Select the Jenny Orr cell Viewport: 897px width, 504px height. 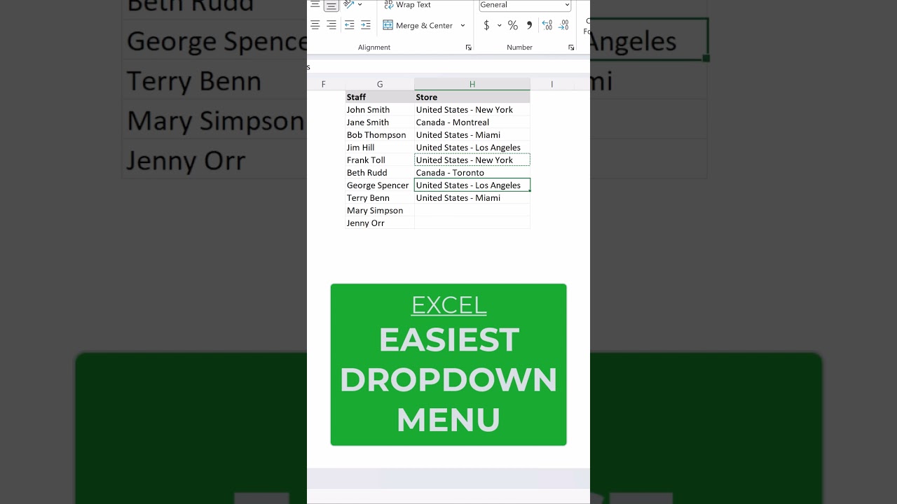pyautogui.click(x=380, y=223)
